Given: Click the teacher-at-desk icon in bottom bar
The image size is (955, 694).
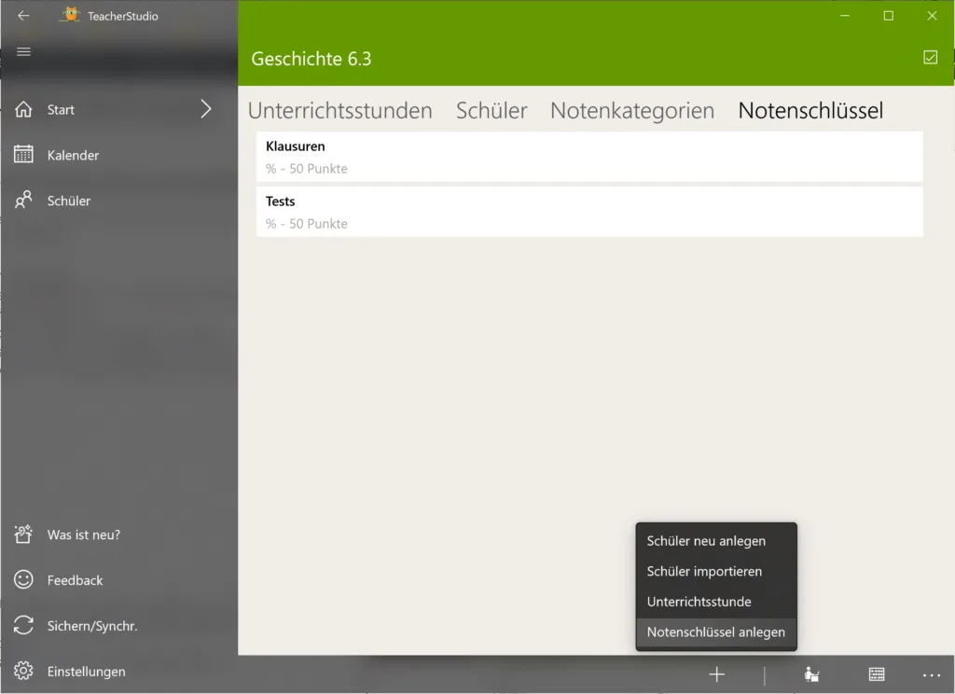Looking at the screenshot, I should point(811,674).
